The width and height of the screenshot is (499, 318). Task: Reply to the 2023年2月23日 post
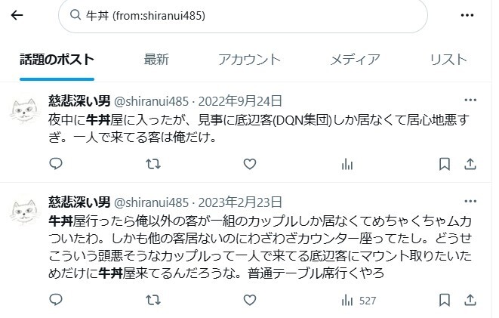click(56, 300)
